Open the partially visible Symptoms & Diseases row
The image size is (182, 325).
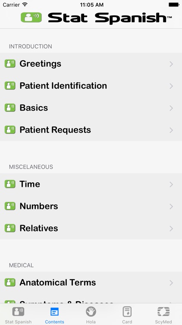[x=91, y=299]
